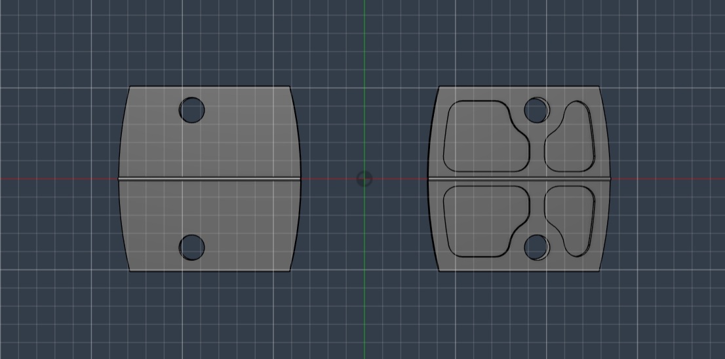This screenshot has width=725, height=359.
Task: Select the lower hole on the left plate
Action: pos(192,247)
